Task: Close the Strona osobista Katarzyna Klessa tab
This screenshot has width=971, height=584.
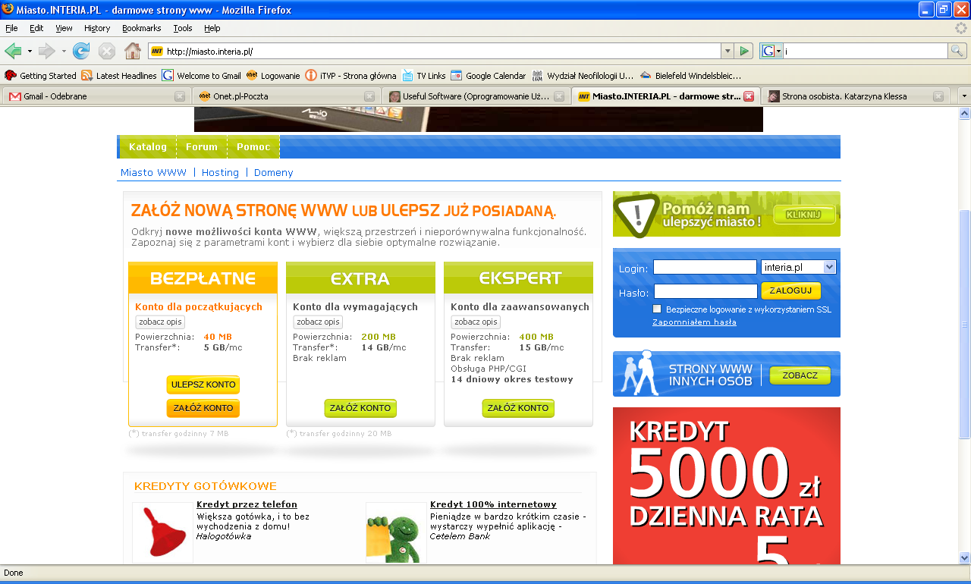Action: [x=938, y=96]
